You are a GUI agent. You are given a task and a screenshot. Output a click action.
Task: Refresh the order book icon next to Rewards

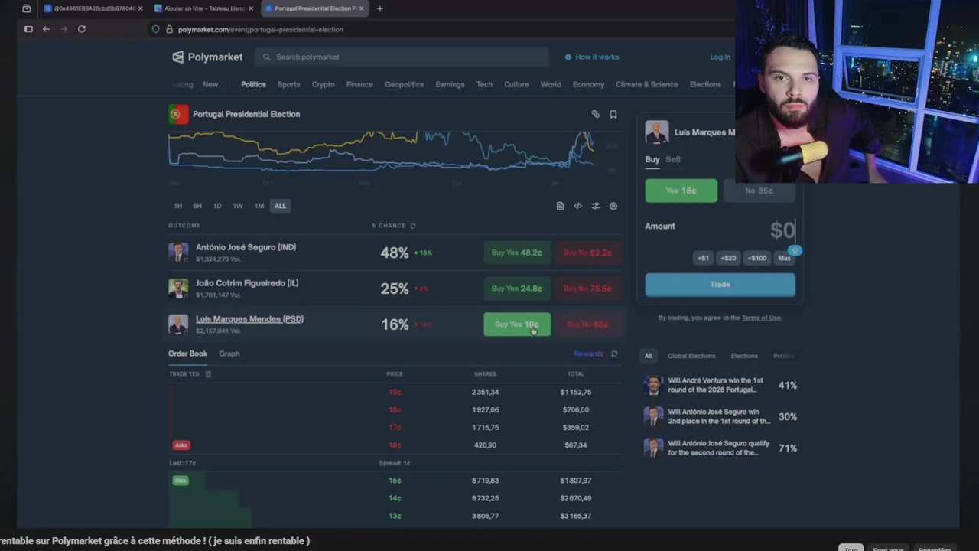click(613, 354)
